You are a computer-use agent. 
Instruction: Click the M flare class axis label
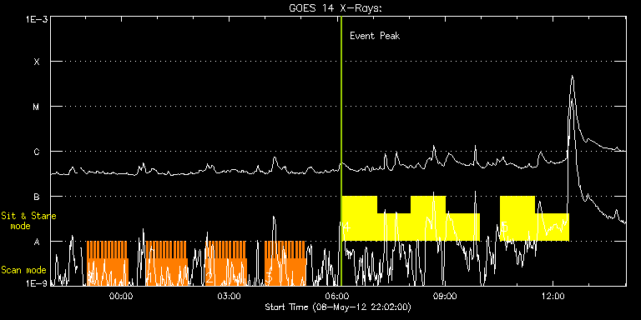37,107
